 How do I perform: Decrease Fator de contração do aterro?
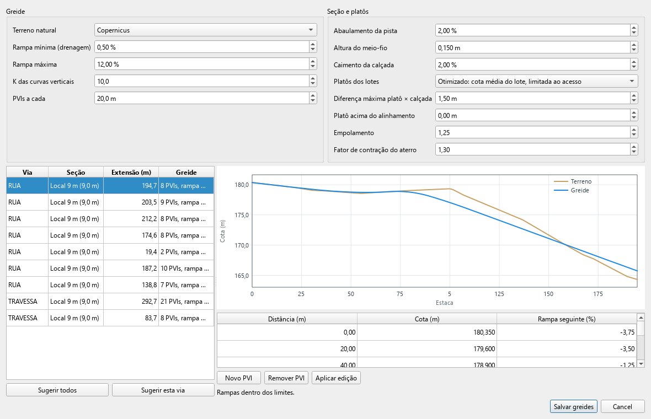[633, 152]
